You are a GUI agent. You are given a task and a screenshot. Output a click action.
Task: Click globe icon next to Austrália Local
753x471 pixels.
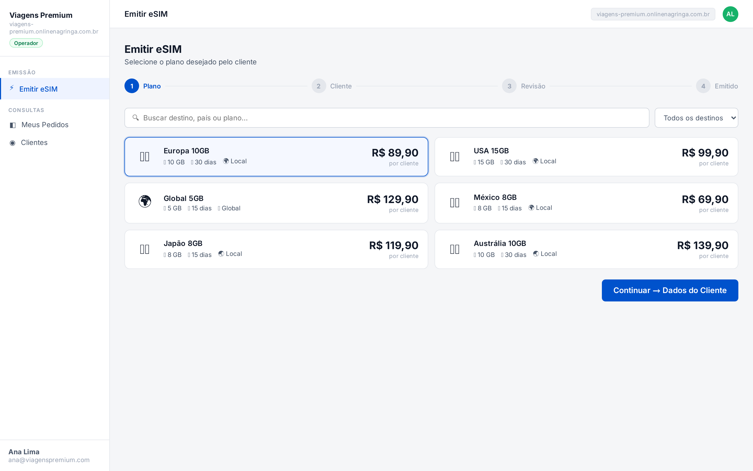point(536,254)
